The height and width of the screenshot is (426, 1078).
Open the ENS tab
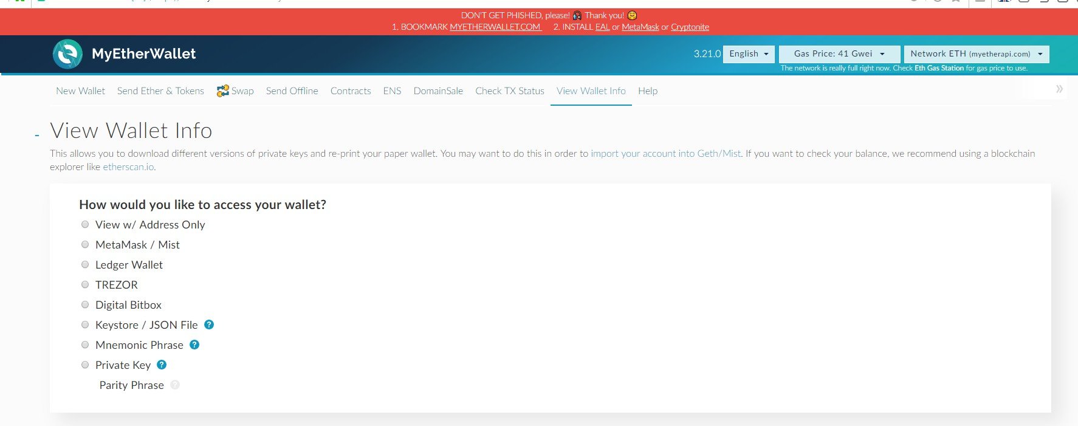pyautogui.click(x=392, y=91)
